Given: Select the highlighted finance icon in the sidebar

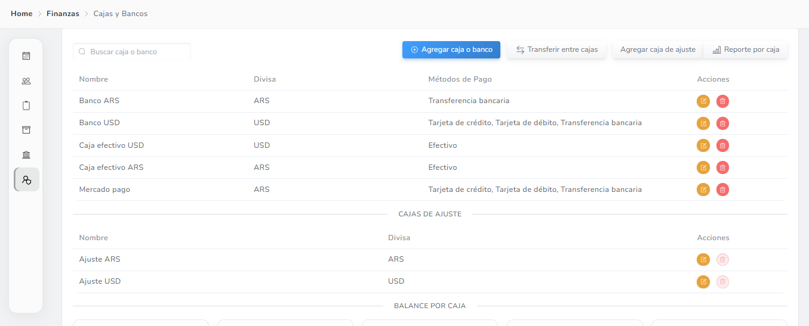Looking at the screenshot, I should point(26,179).
